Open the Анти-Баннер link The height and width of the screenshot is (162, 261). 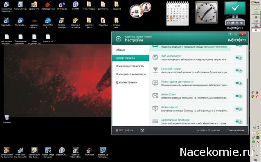[x=170, y=107]
